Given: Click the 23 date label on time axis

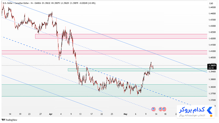Looking at the screenshot, I should point(29,114).
